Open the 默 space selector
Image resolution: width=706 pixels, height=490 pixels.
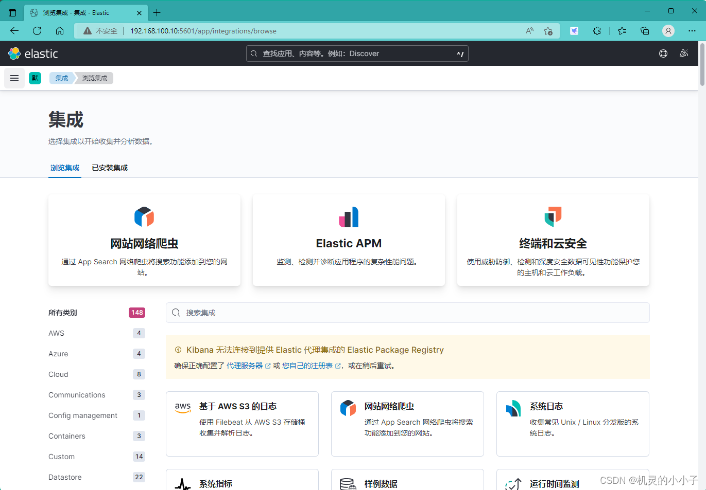[x=35, y=78]
